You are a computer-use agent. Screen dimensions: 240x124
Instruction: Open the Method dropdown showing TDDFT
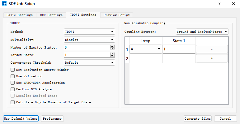pyautogui.click(x=89, y=32)
